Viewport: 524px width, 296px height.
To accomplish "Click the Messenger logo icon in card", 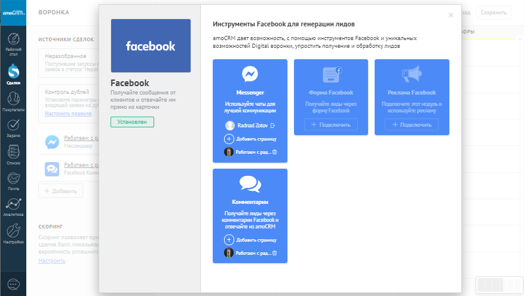I will [x=250, y=74].
